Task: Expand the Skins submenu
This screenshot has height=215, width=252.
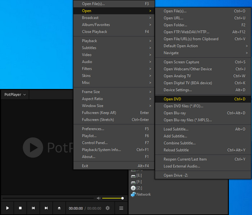Action: (114, 76)
